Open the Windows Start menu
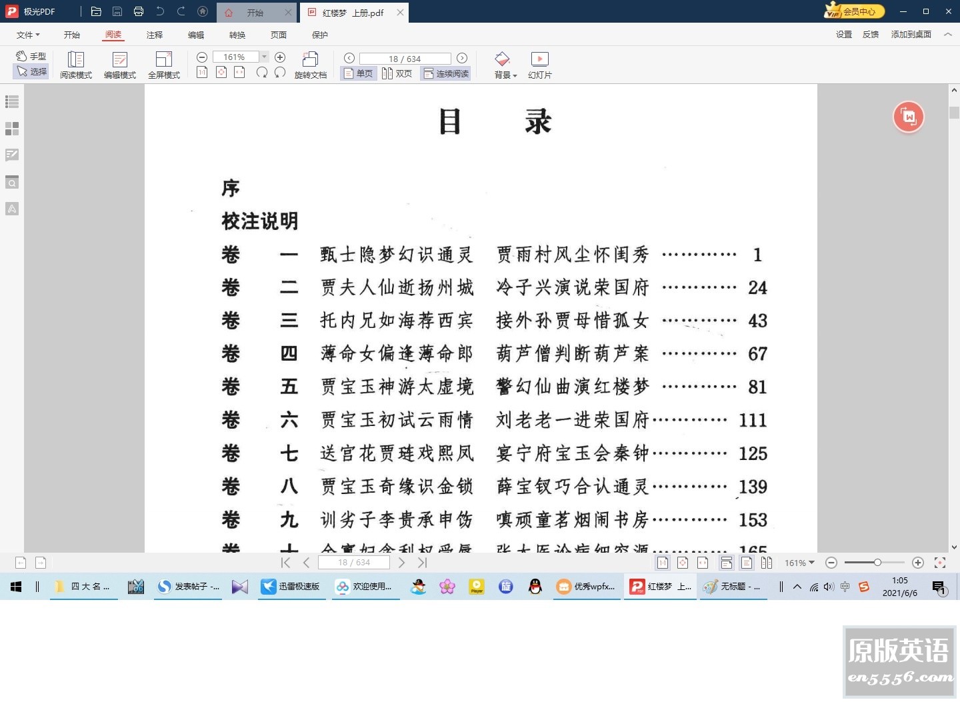 click(x=16, y=587)
